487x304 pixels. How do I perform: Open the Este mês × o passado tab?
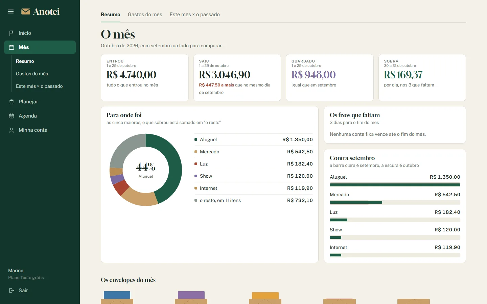point(195,15)
